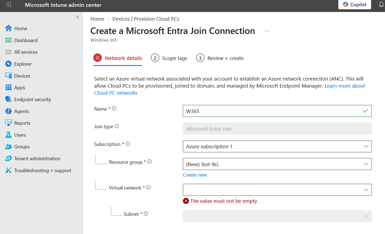Screen dimensions: 385x234
Task: Select the Network details tab
Action: (117, 58)
